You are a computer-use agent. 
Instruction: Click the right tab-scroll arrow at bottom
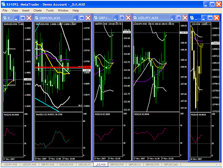click(220, 165)
